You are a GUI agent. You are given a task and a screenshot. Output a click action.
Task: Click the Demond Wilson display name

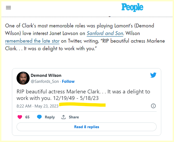click(x=46, y=75)
